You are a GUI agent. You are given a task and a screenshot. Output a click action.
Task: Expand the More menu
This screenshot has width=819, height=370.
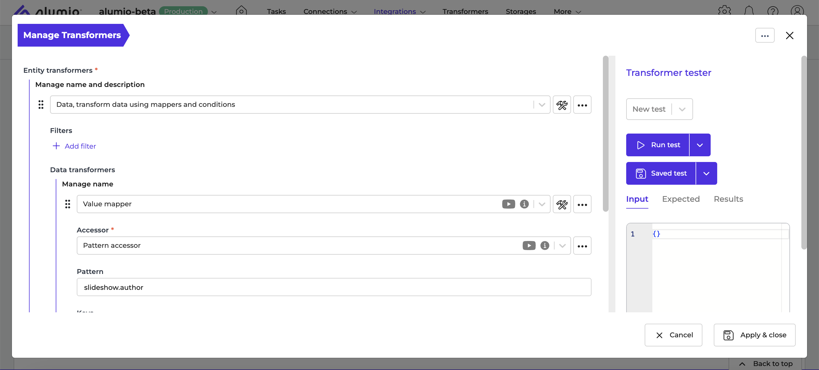(567, 11)
